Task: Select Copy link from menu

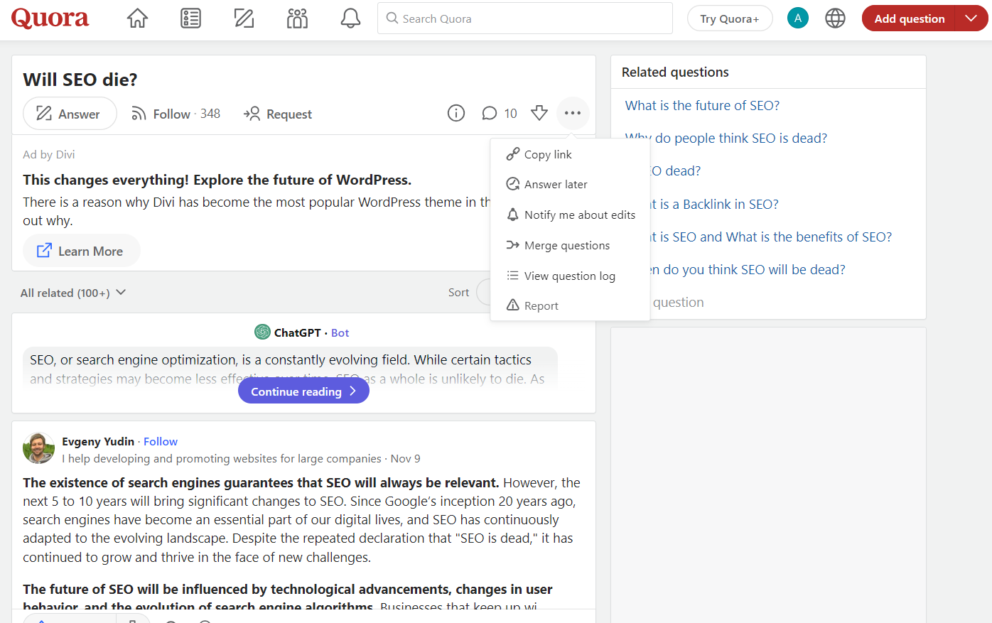Action: point(547,155)
